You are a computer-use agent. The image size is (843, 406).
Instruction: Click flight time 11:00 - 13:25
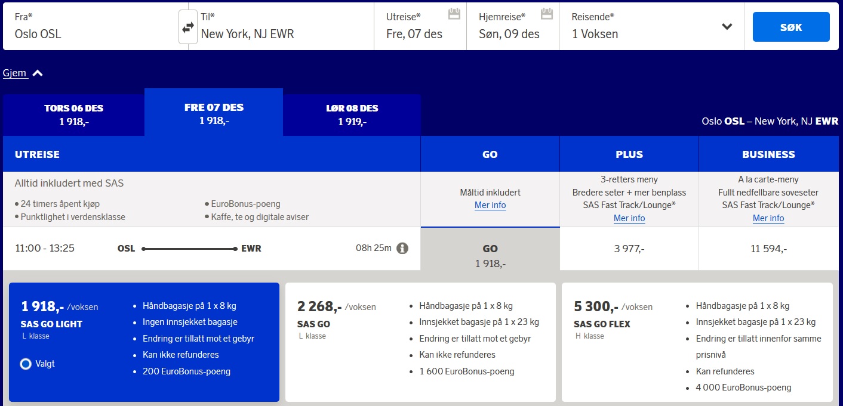tap(45, 248)
